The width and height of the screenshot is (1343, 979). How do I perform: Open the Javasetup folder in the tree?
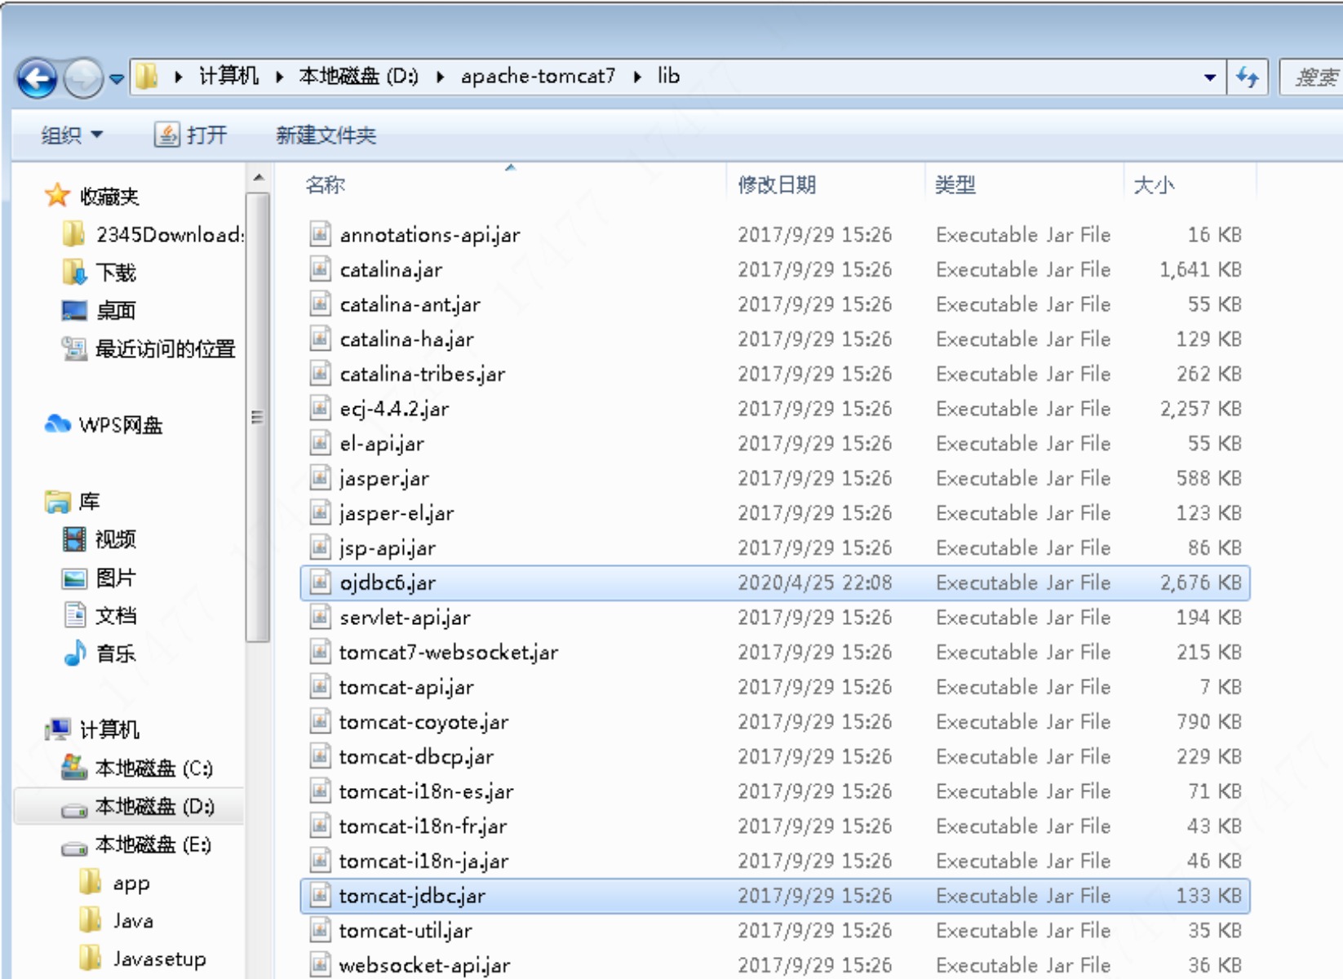[x=143, y=959]
